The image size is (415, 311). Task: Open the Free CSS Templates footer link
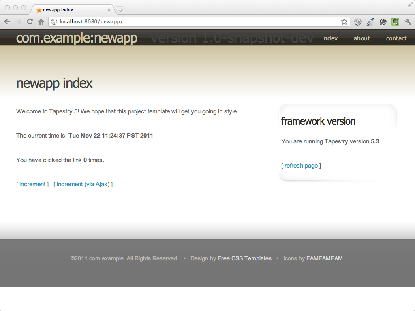pyautogui.click(x=244, y=258)
